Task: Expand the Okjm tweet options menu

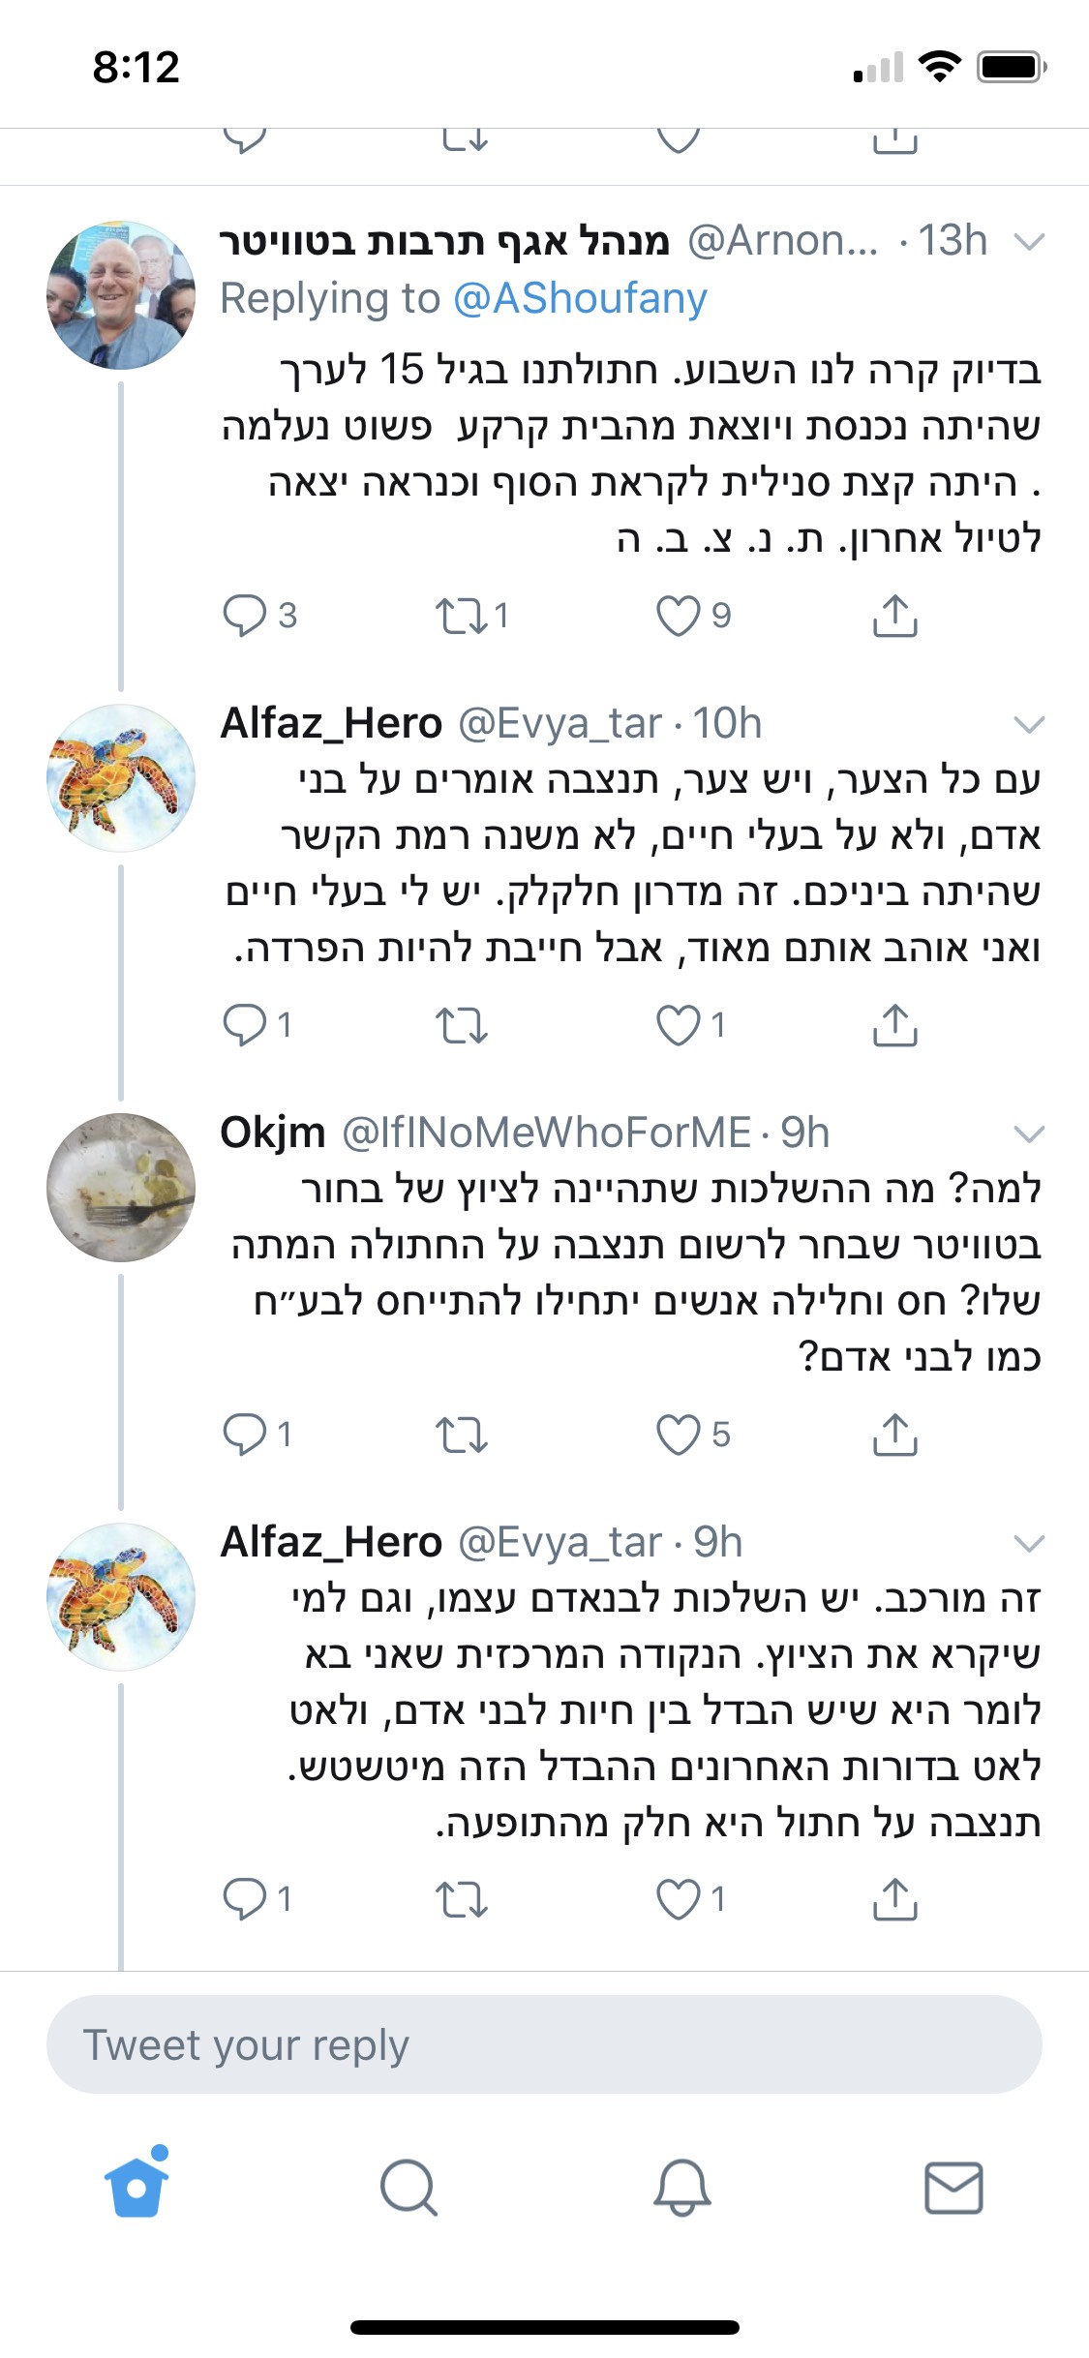Action: coord(1028,1134)
